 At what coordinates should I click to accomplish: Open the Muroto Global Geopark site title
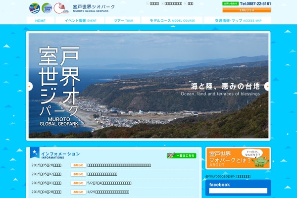(x=94, y=8)
